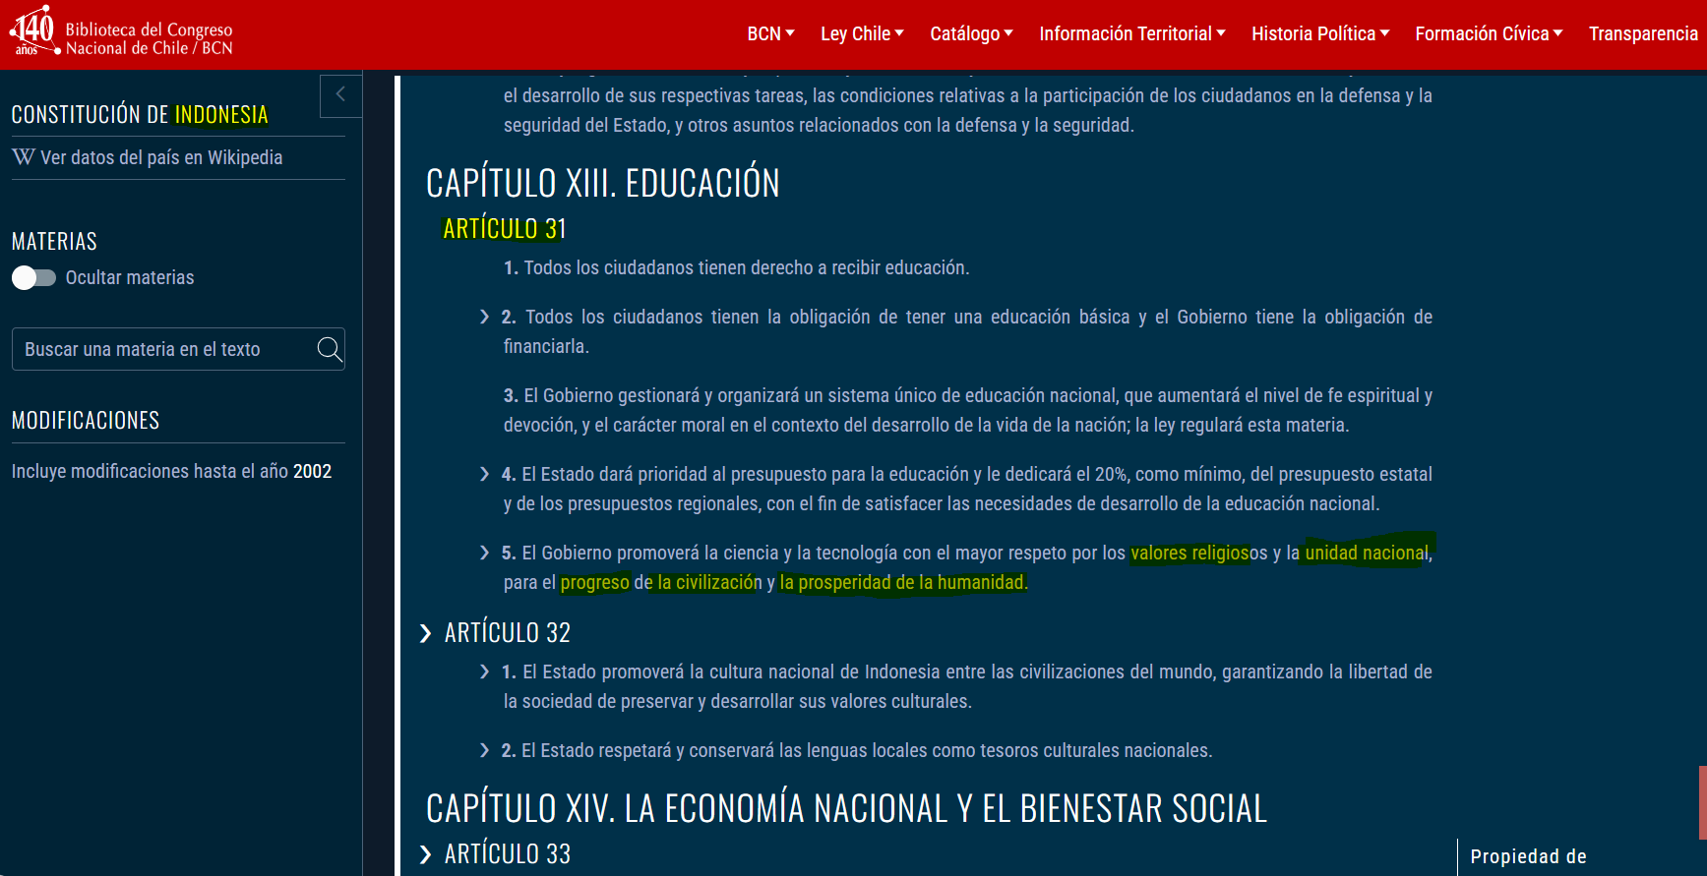
Task: Click the highlighted ARTÍCULO 31 heading
Action: (x=505, y=229)
